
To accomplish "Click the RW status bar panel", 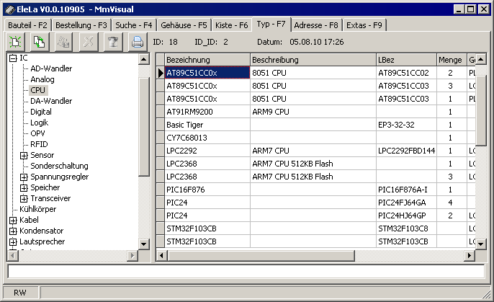I will [x=20, y=293].
